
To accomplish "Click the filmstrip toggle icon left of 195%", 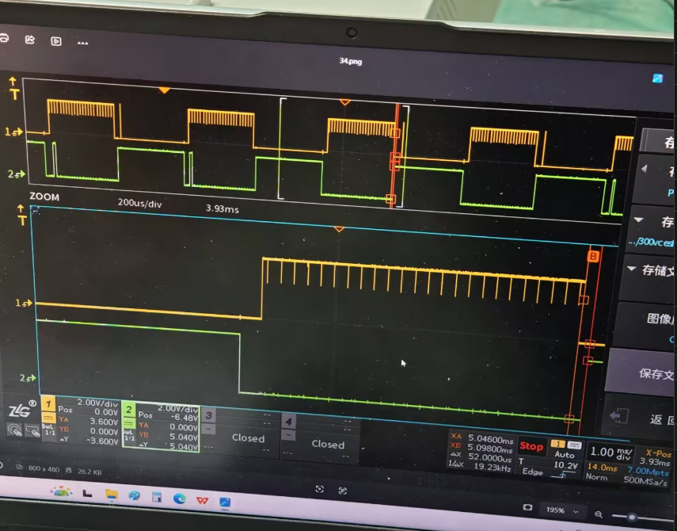I will pos(527,507).
